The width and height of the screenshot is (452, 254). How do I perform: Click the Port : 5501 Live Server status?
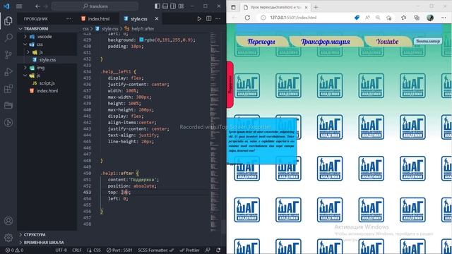coord(119,250)
